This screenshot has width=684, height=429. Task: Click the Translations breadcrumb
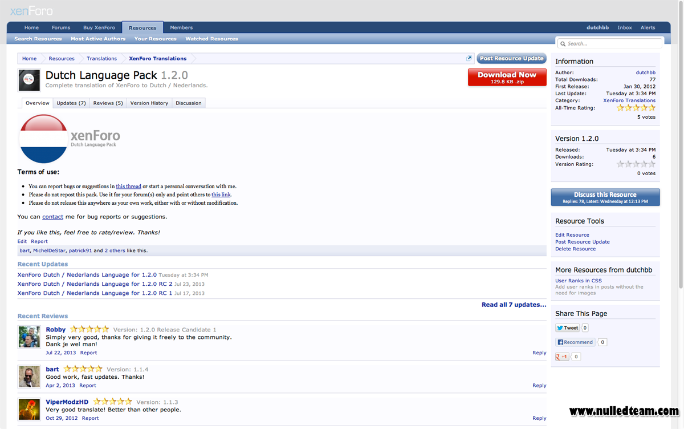[x=101, y=58]
